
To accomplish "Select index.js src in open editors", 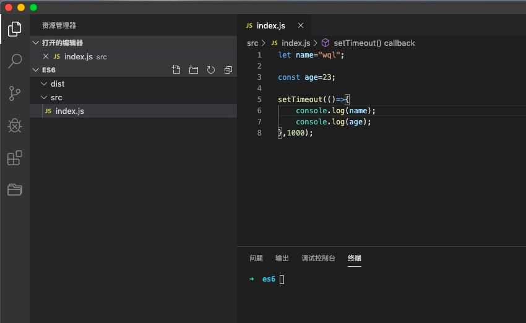I will [x=133, y=56].
